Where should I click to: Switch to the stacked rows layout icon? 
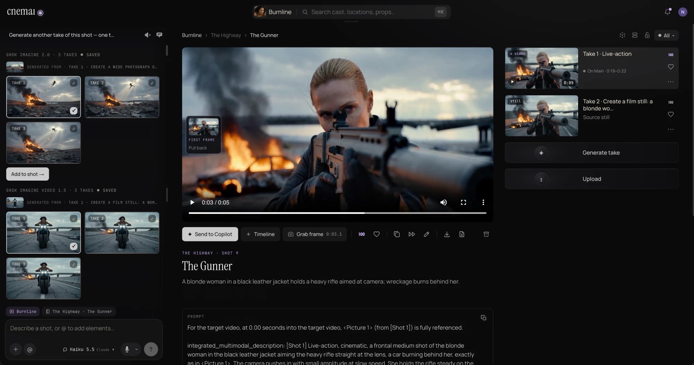point(635,35)
